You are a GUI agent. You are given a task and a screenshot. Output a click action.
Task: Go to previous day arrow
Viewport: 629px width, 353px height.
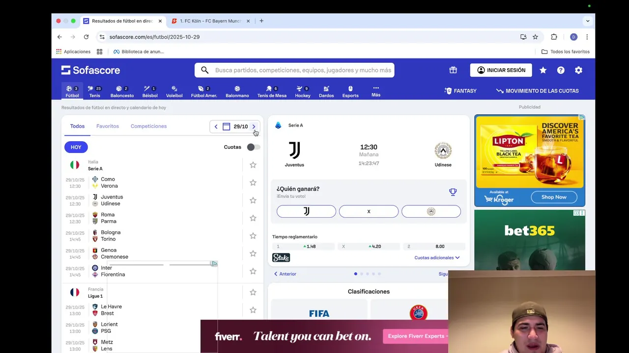(216, 126)
